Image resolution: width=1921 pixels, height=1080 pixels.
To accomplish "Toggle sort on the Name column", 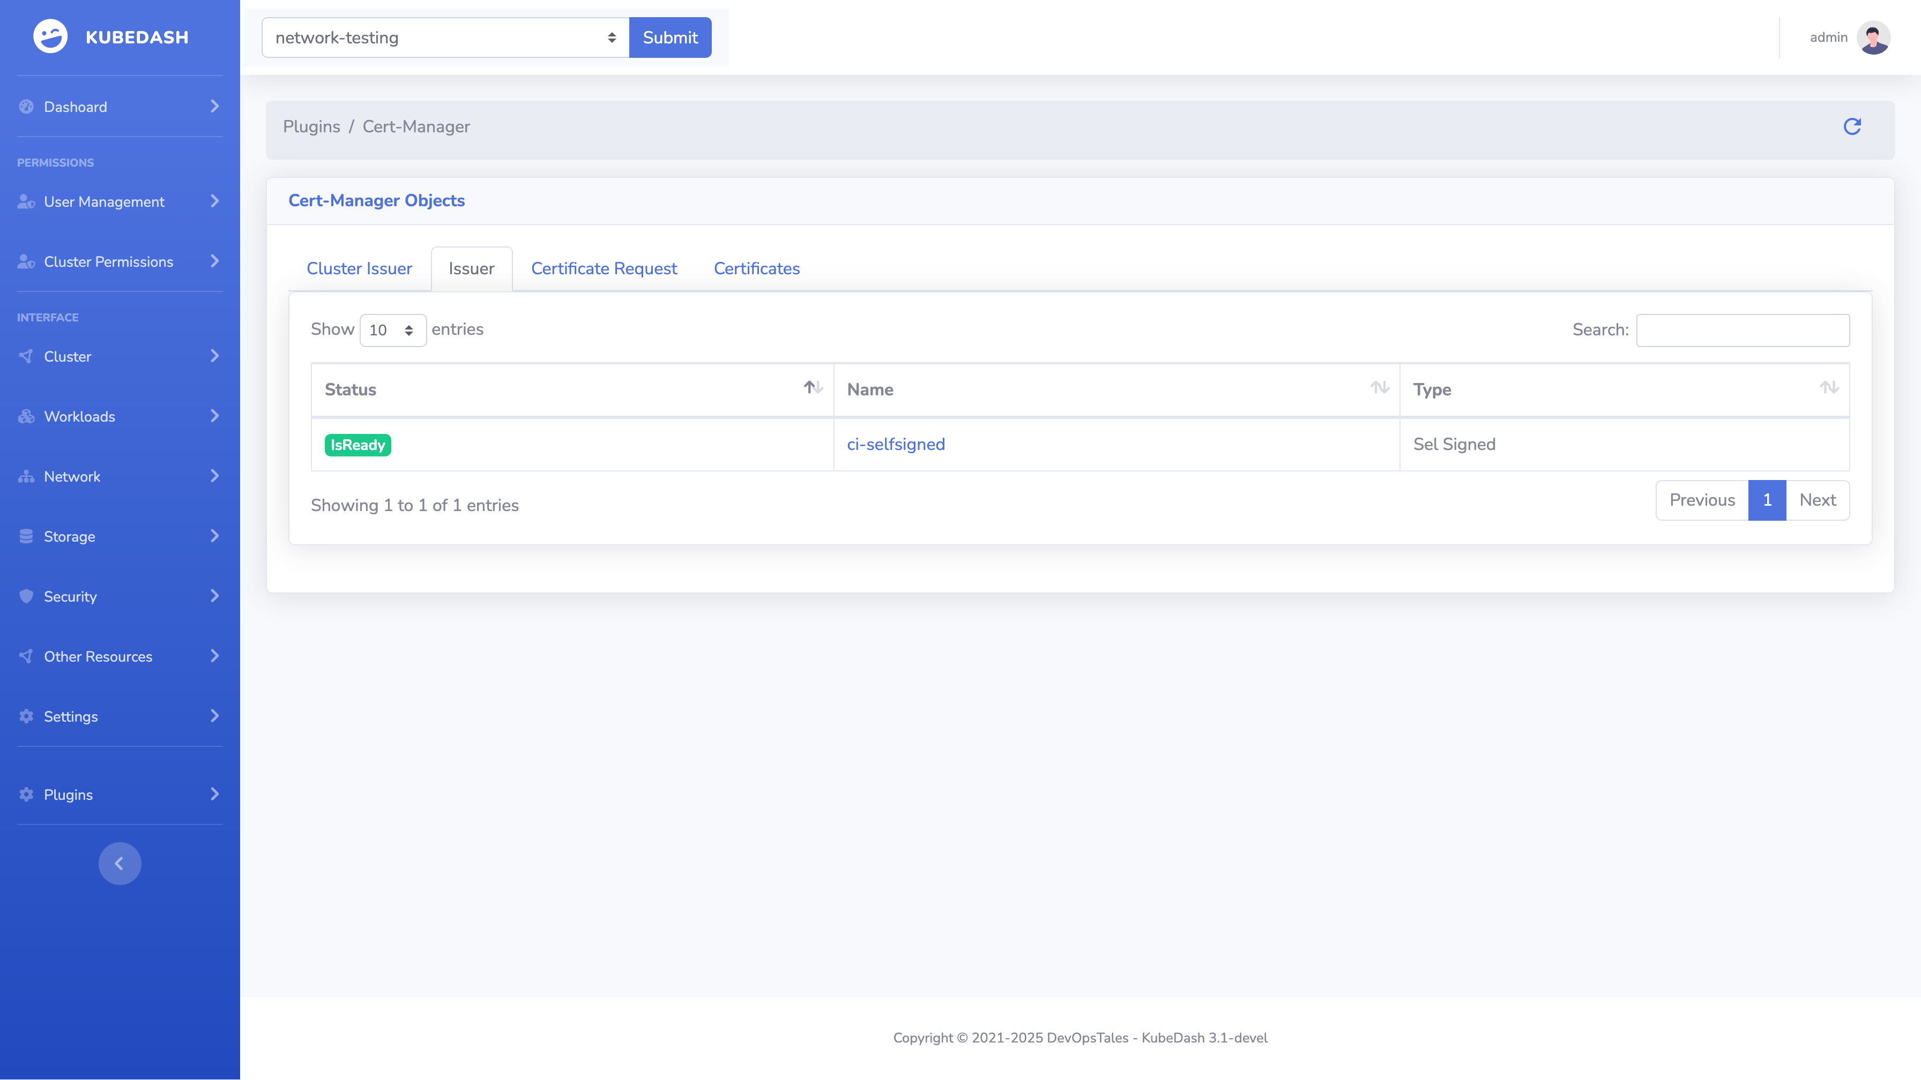I will pyautogui.click(x=1379, y=387).
